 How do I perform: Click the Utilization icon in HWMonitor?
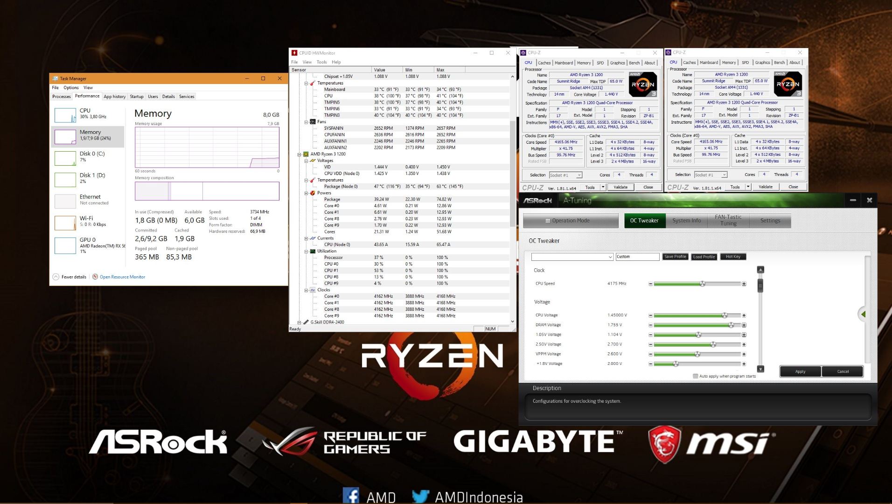tap(313, 251)
